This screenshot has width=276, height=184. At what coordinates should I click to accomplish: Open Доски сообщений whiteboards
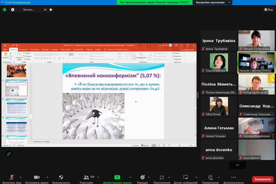coord(186,177)
